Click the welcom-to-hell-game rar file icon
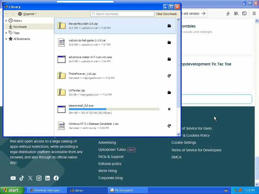The height and width of the screenshot is (194, 259). click(61, 42)
